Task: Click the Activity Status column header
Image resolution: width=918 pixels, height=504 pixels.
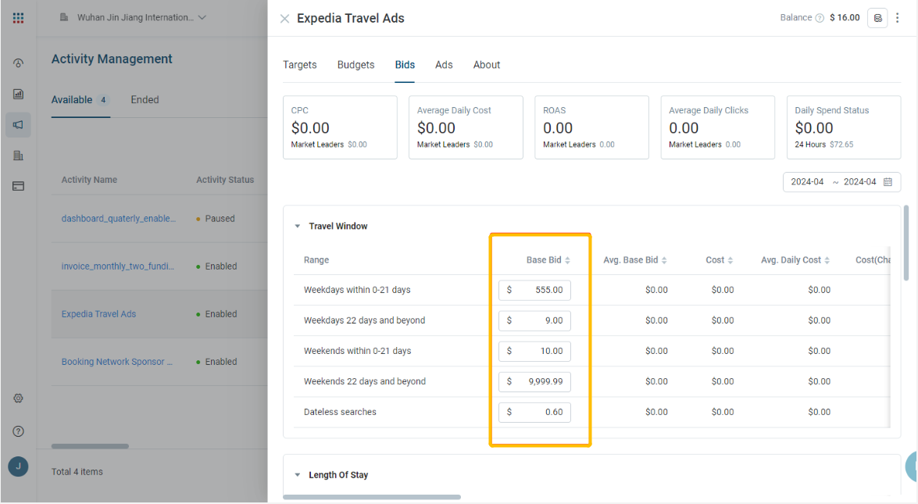Action: (225, 180)
